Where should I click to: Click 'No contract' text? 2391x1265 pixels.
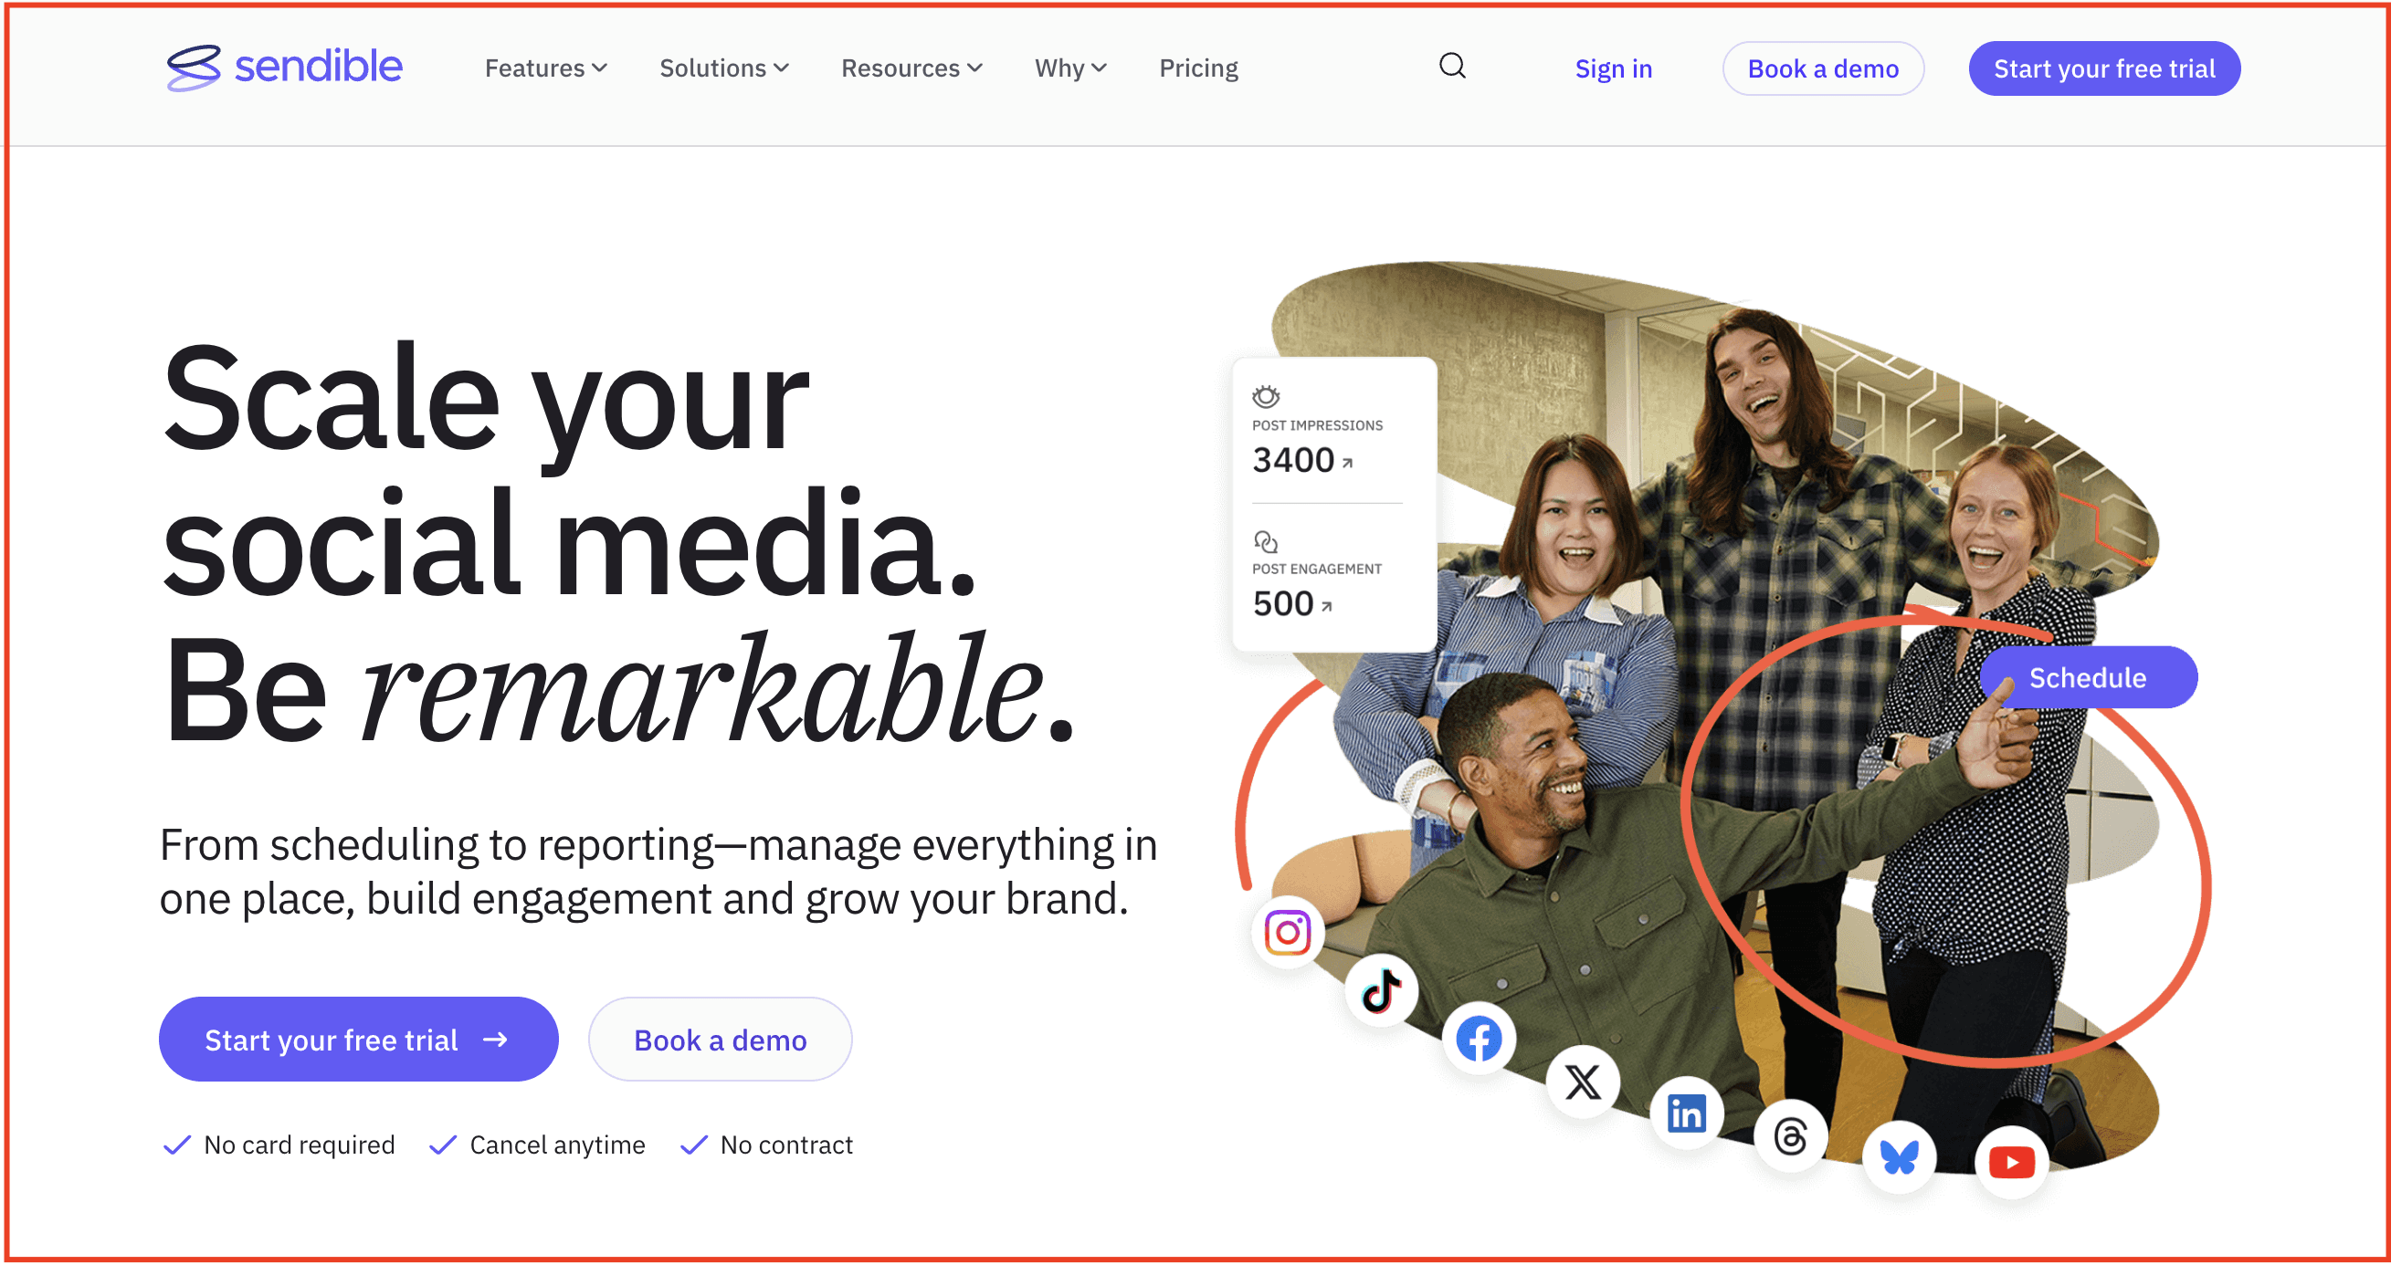pyautogui.click(x=786, y=1145)
